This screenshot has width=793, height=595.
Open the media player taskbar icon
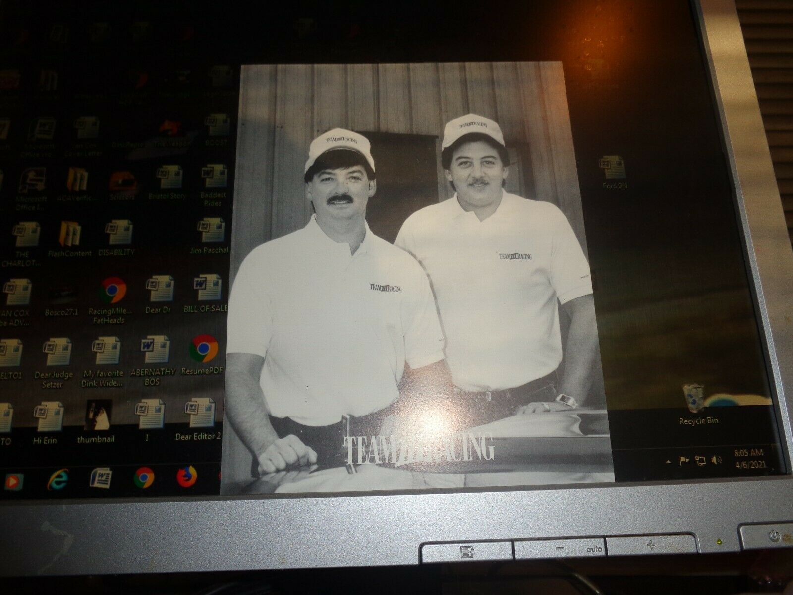click(x=13, y=481)
